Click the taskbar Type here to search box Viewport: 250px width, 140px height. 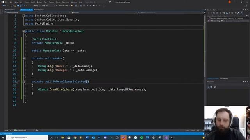(27, 137)
